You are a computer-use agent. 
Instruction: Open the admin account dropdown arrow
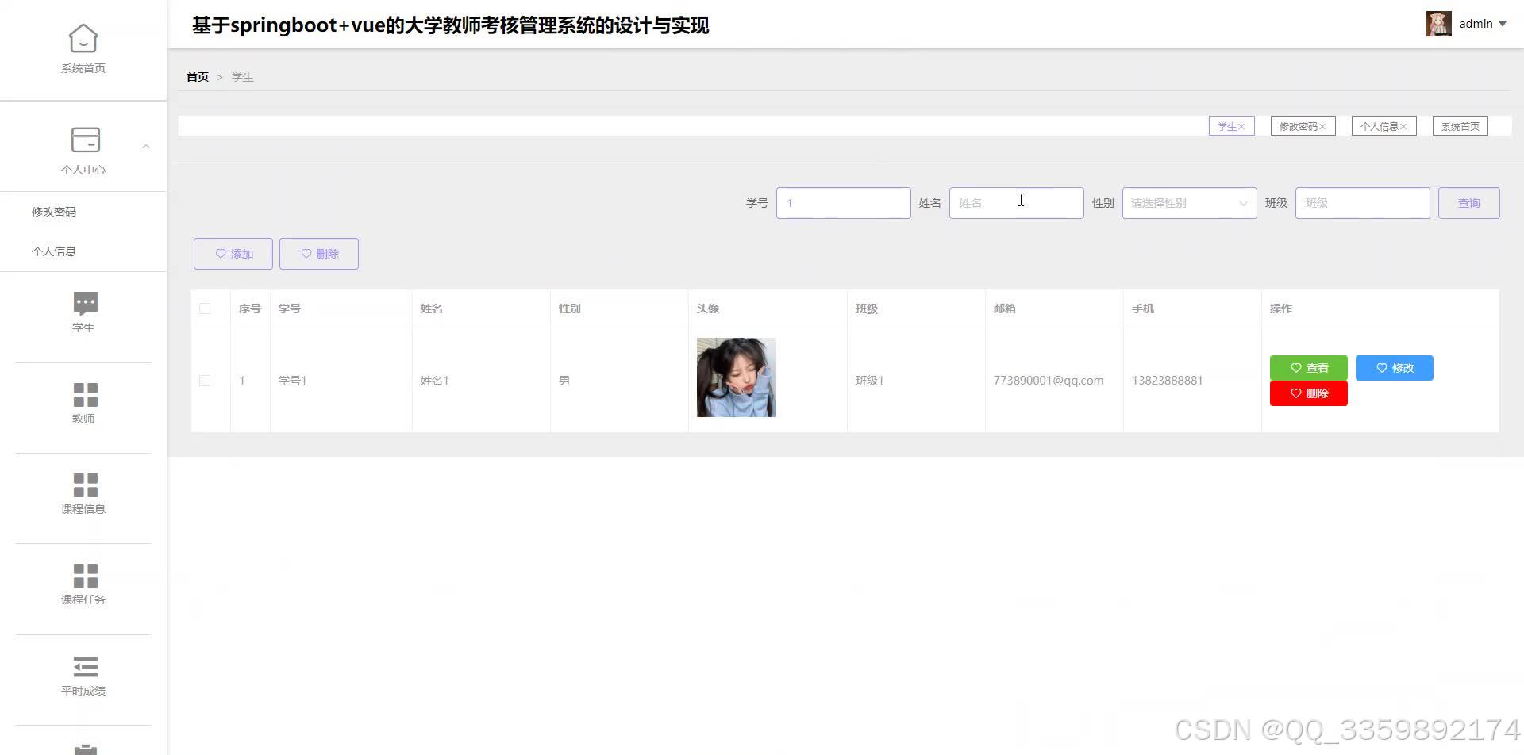click(x=1503, y=24)
